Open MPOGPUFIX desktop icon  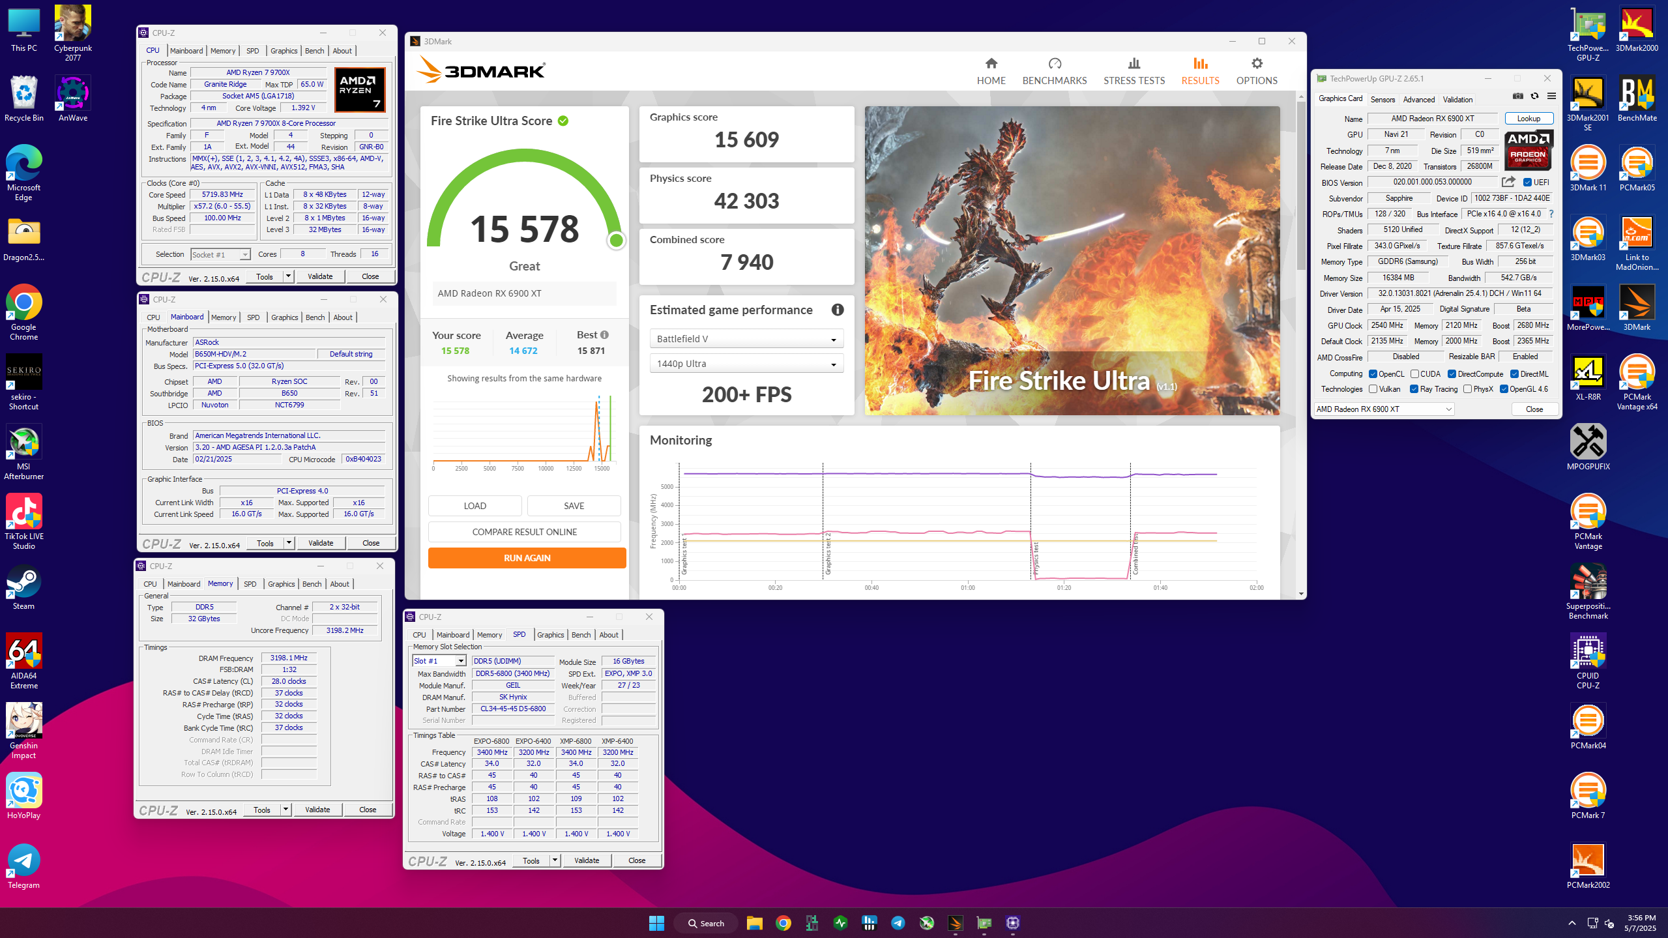(x=1588, y=447)
